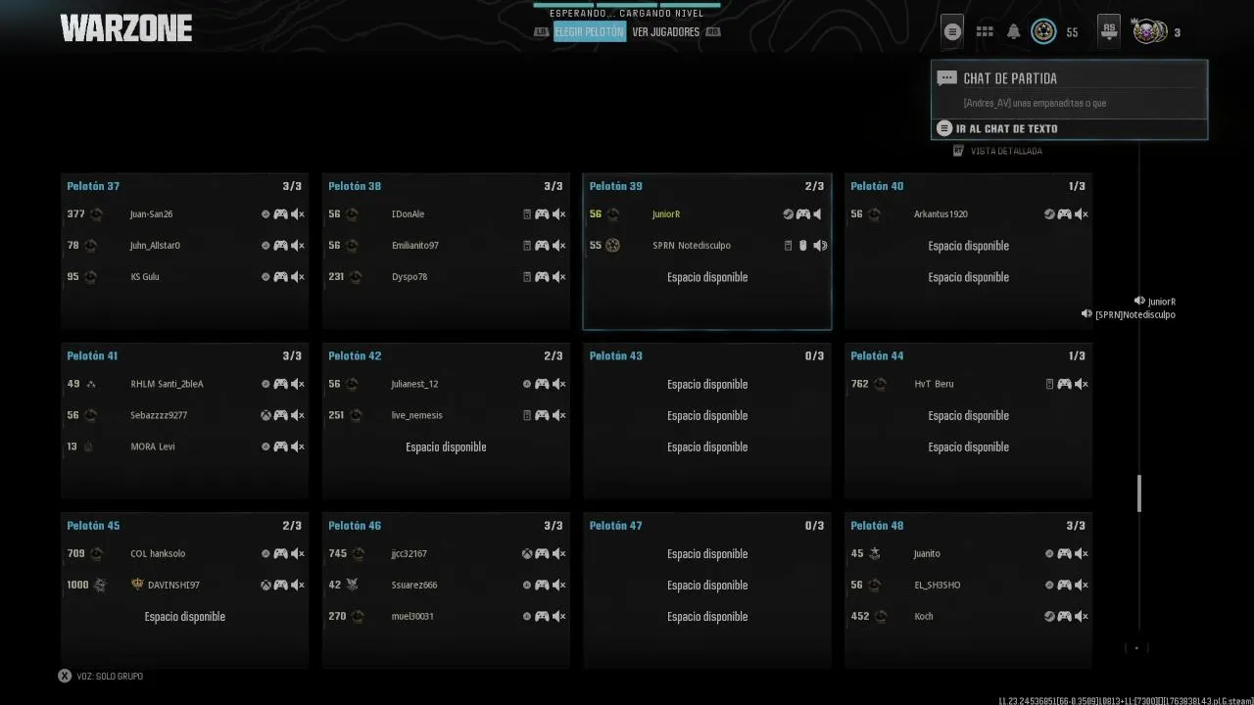Click the platform icon next to Juhn_Allstar0
The image size is (1254, 705).
[265, 246]
